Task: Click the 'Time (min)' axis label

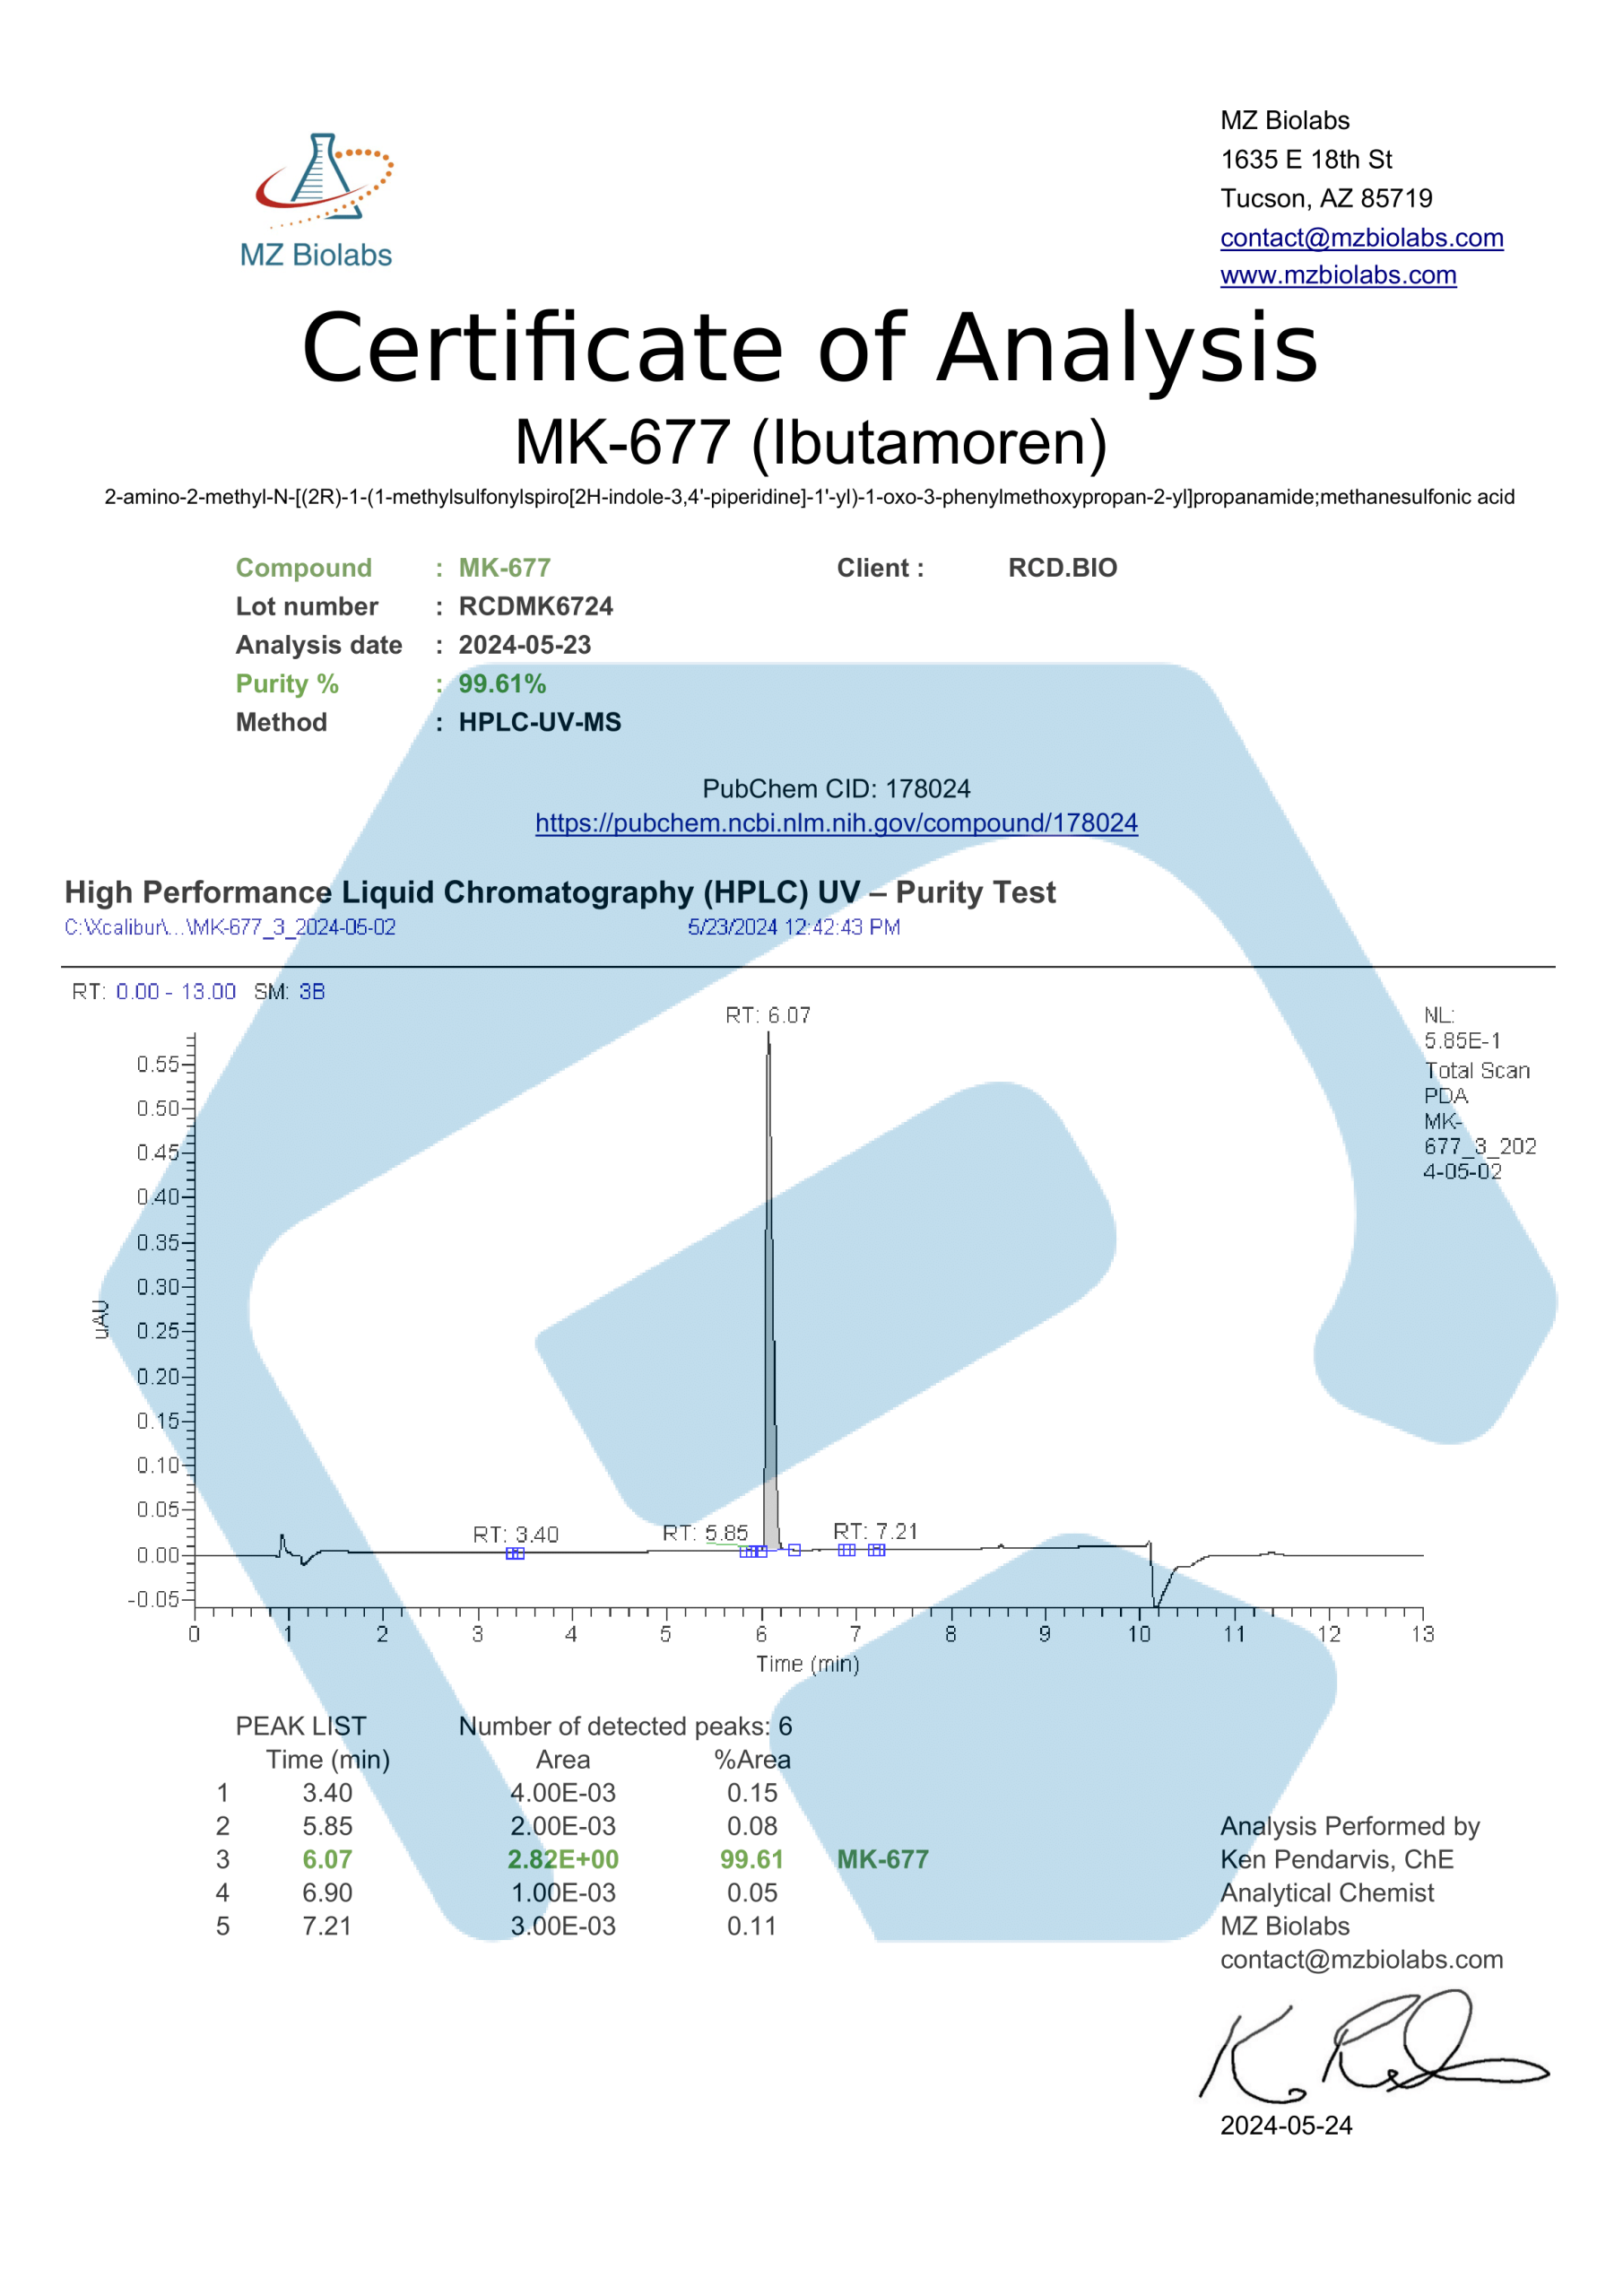Action: click(808, 1664)
